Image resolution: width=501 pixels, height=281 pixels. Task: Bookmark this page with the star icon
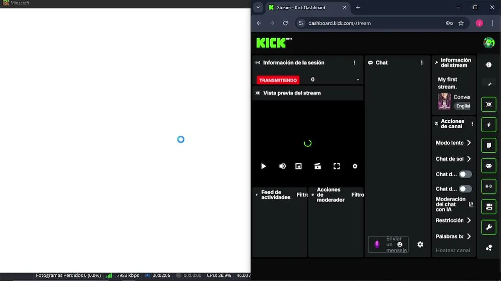point(461,23)
